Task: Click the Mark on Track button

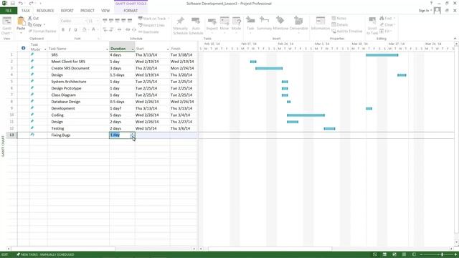Action: click(152, 19)
